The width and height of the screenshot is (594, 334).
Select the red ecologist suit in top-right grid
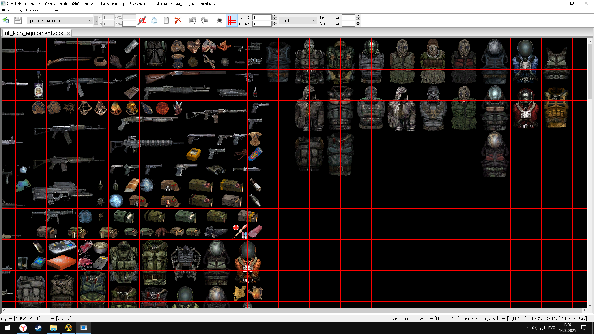click(x=526, y=108)
